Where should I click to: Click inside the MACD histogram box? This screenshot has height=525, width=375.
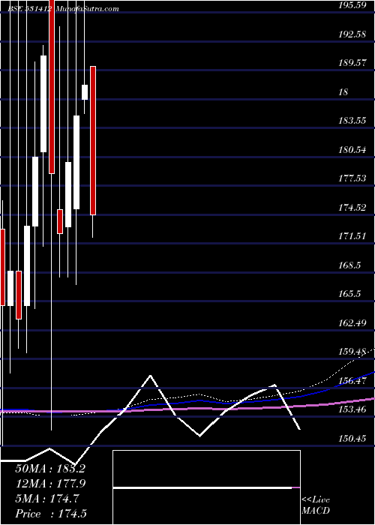pos(206,487)
